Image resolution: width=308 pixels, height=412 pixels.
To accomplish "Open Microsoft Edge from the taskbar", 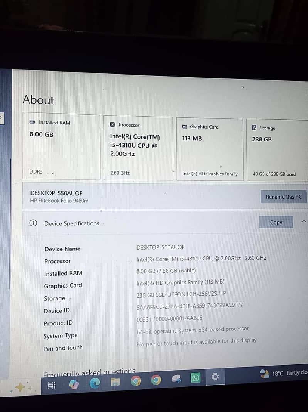I will [94, 383].
